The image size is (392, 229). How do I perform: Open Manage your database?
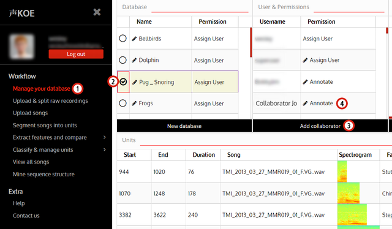pyautogui.click(x=42, y=89)
